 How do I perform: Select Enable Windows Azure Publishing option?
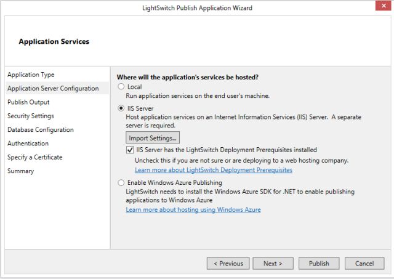click(121, 183)
